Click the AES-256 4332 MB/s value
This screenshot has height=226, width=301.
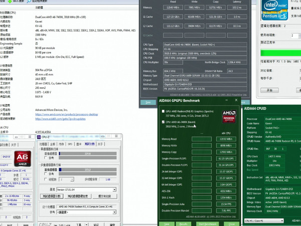click(226, 191)
